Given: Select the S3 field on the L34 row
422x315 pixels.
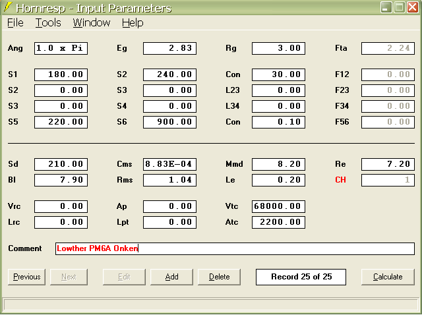Looking at the screenshot, I should (61, 106).
